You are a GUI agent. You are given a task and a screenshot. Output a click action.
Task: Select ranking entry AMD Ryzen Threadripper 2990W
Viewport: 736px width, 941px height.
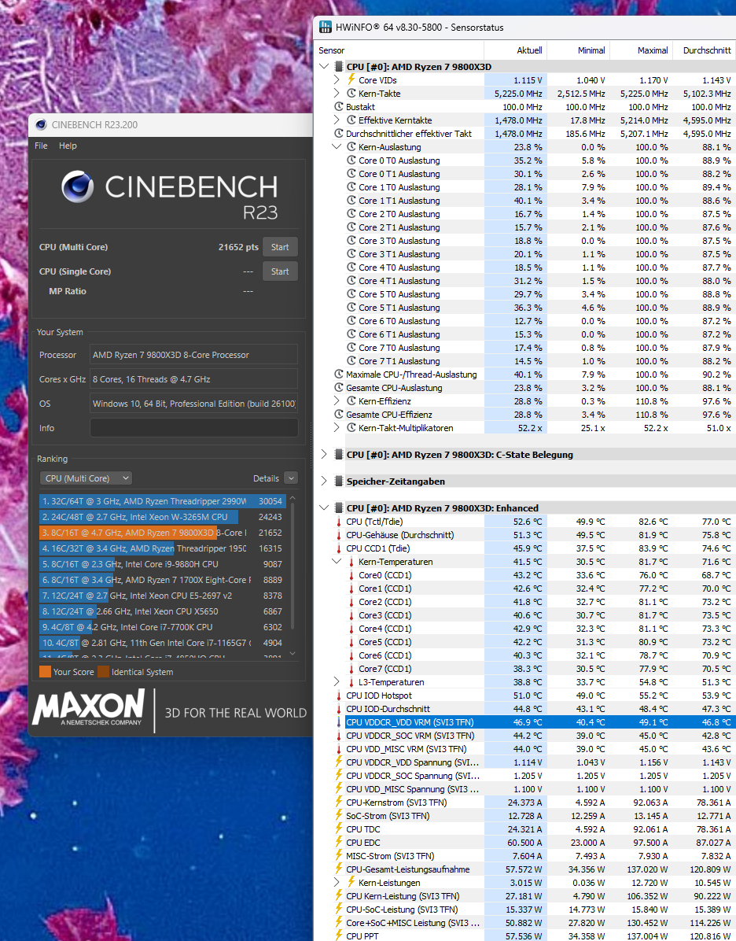click(161, 501)
